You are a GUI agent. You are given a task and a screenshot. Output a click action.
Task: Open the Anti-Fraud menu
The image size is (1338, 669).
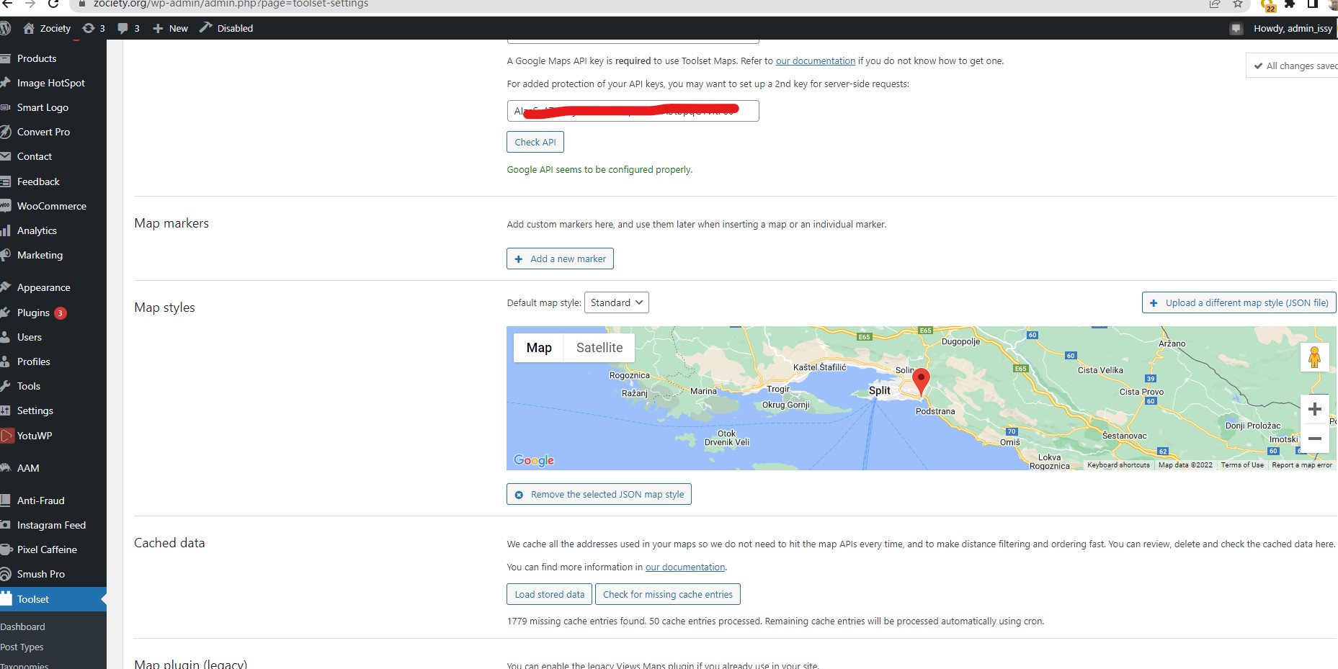coord(40,500)
